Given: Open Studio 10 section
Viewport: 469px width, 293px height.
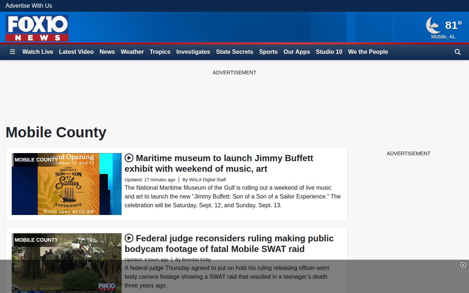Looking at the screenshot, I should [x=329, y=52].
